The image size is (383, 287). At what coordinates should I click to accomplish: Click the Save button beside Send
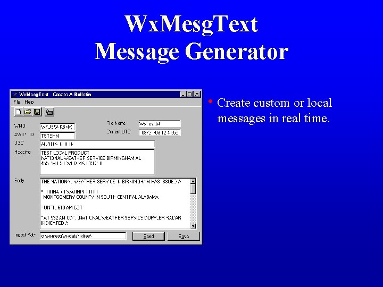(x=184, y=236)
